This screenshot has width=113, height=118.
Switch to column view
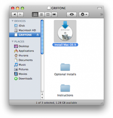coord(48,14)
